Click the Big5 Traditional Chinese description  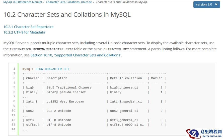(69, 87)
